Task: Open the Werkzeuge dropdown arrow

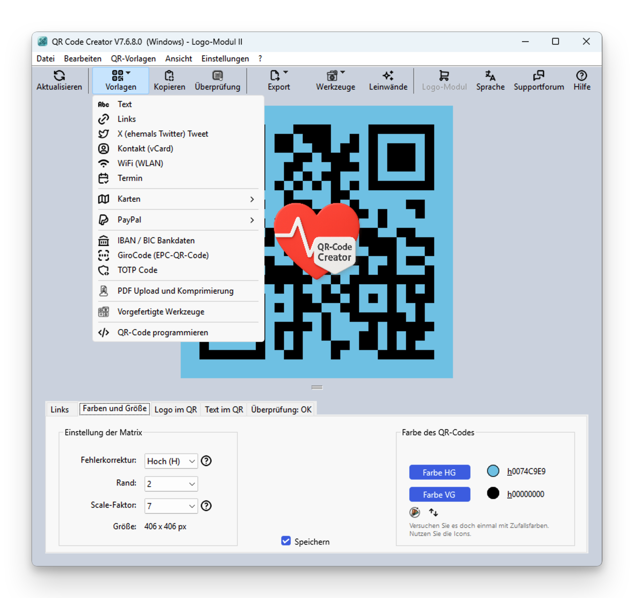Action: 343,72
